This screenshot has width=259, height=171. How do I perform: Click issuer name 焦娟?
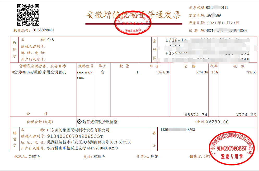coord(155,156)
